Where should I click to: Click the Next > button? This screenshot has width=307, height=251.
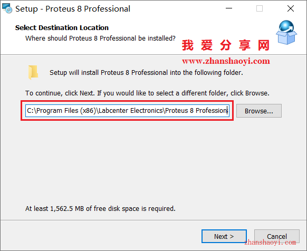[x=224, y=236]
